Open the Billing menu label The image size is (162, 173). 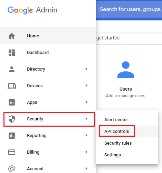point(33,152)
